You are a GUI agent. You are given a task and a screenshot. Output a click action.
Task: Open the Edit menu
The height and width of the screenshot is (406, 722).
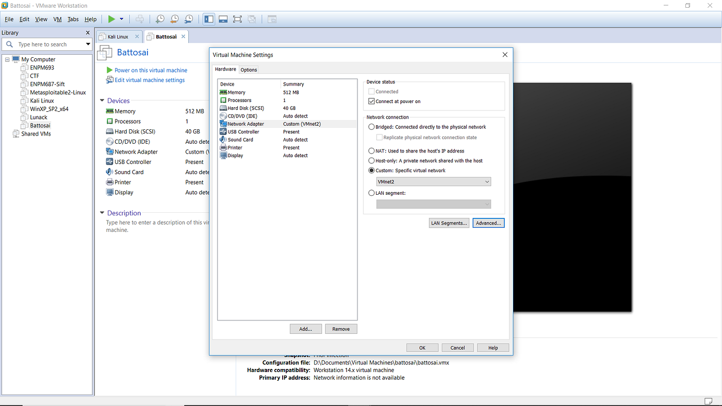[24, 19]
